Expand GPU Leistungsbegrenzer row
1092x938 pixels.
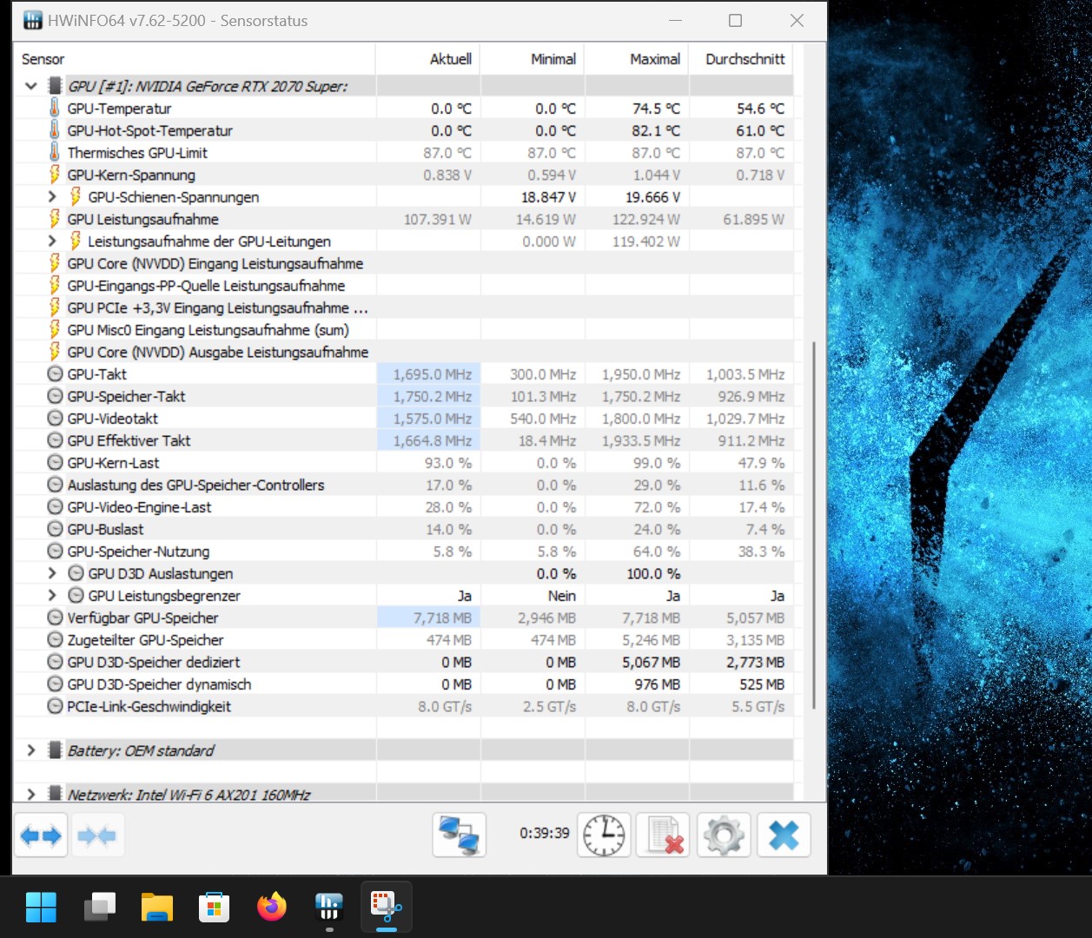click(52, 595)
